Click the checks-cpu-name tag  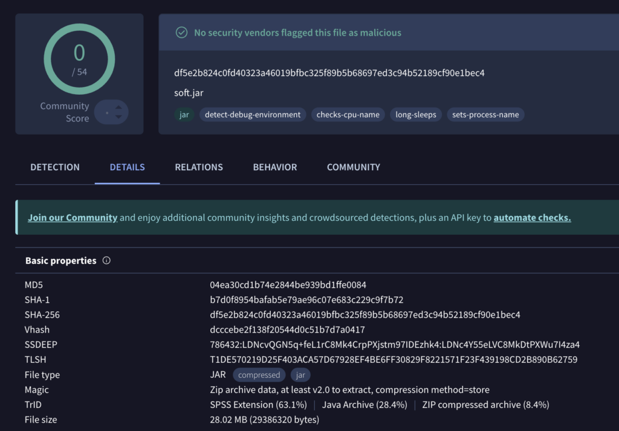(348, 114)
